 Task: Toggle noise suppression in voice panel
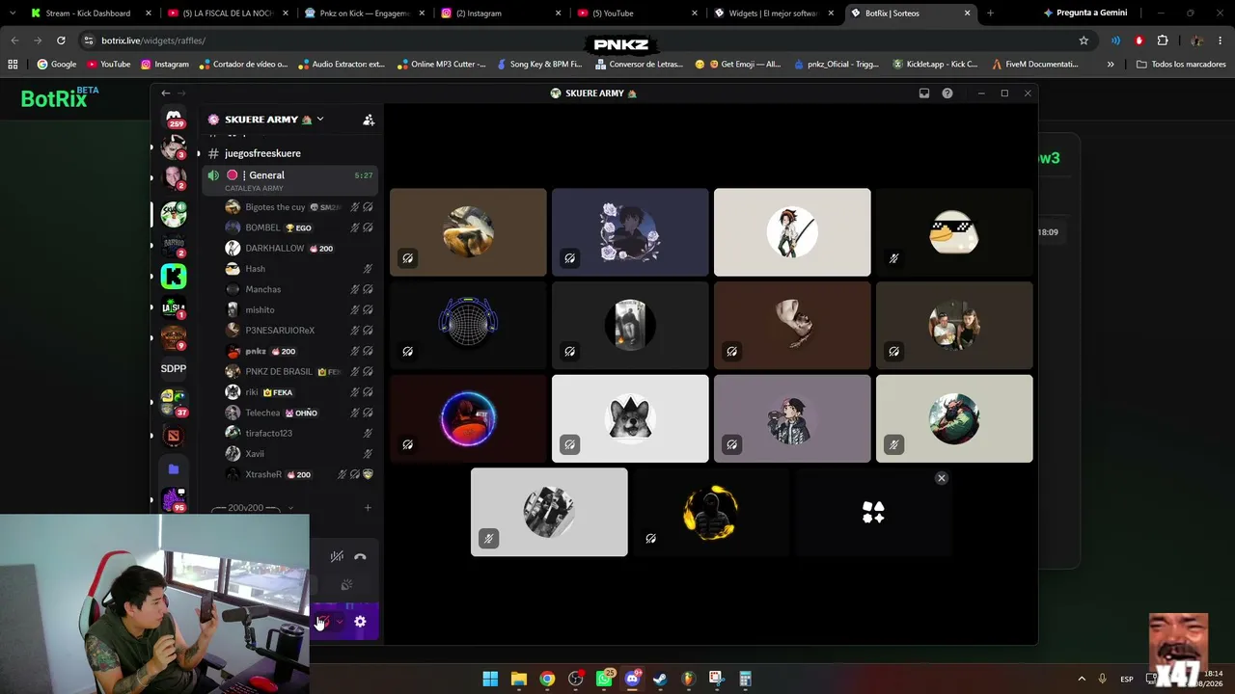point(337,556)
